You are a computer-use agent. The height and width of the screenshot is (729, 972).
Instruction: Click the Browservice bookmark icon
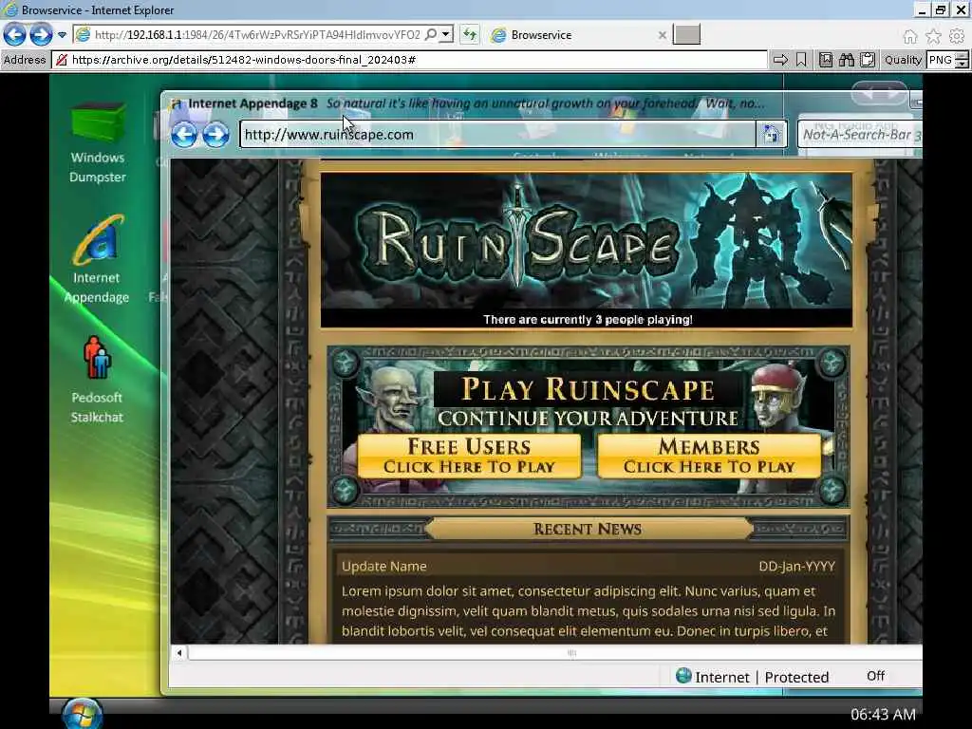pyautogui.click(x=801, y=60)
